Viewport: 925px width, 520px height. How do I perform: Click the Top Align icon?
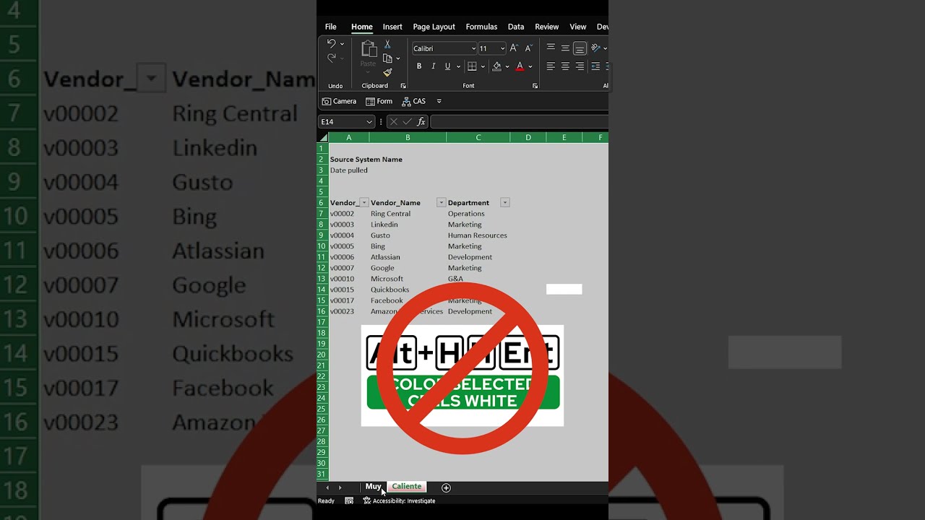pos(551,48)
